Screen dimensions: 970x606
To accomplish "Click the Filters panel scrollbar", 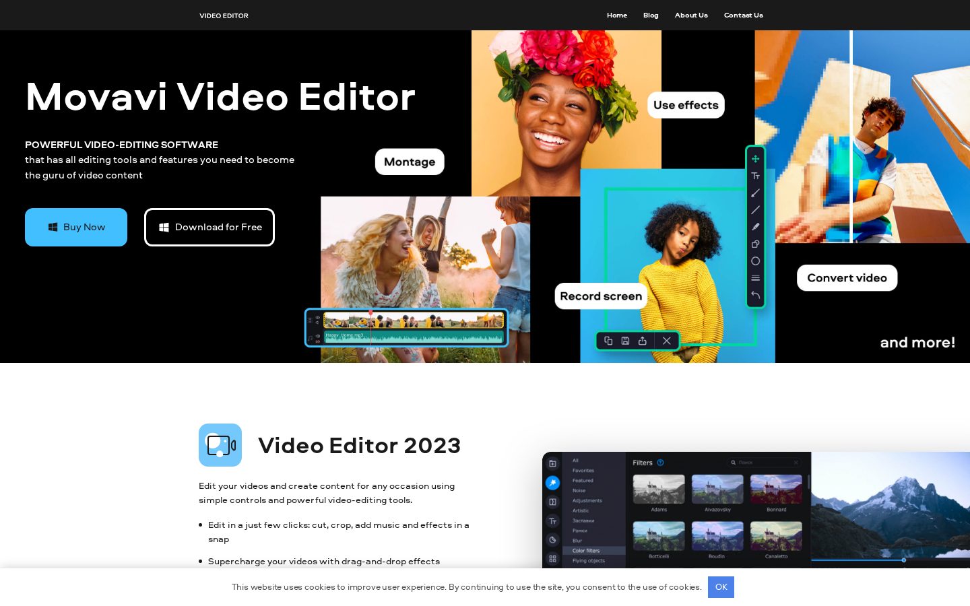I will (x=809, y=482).
